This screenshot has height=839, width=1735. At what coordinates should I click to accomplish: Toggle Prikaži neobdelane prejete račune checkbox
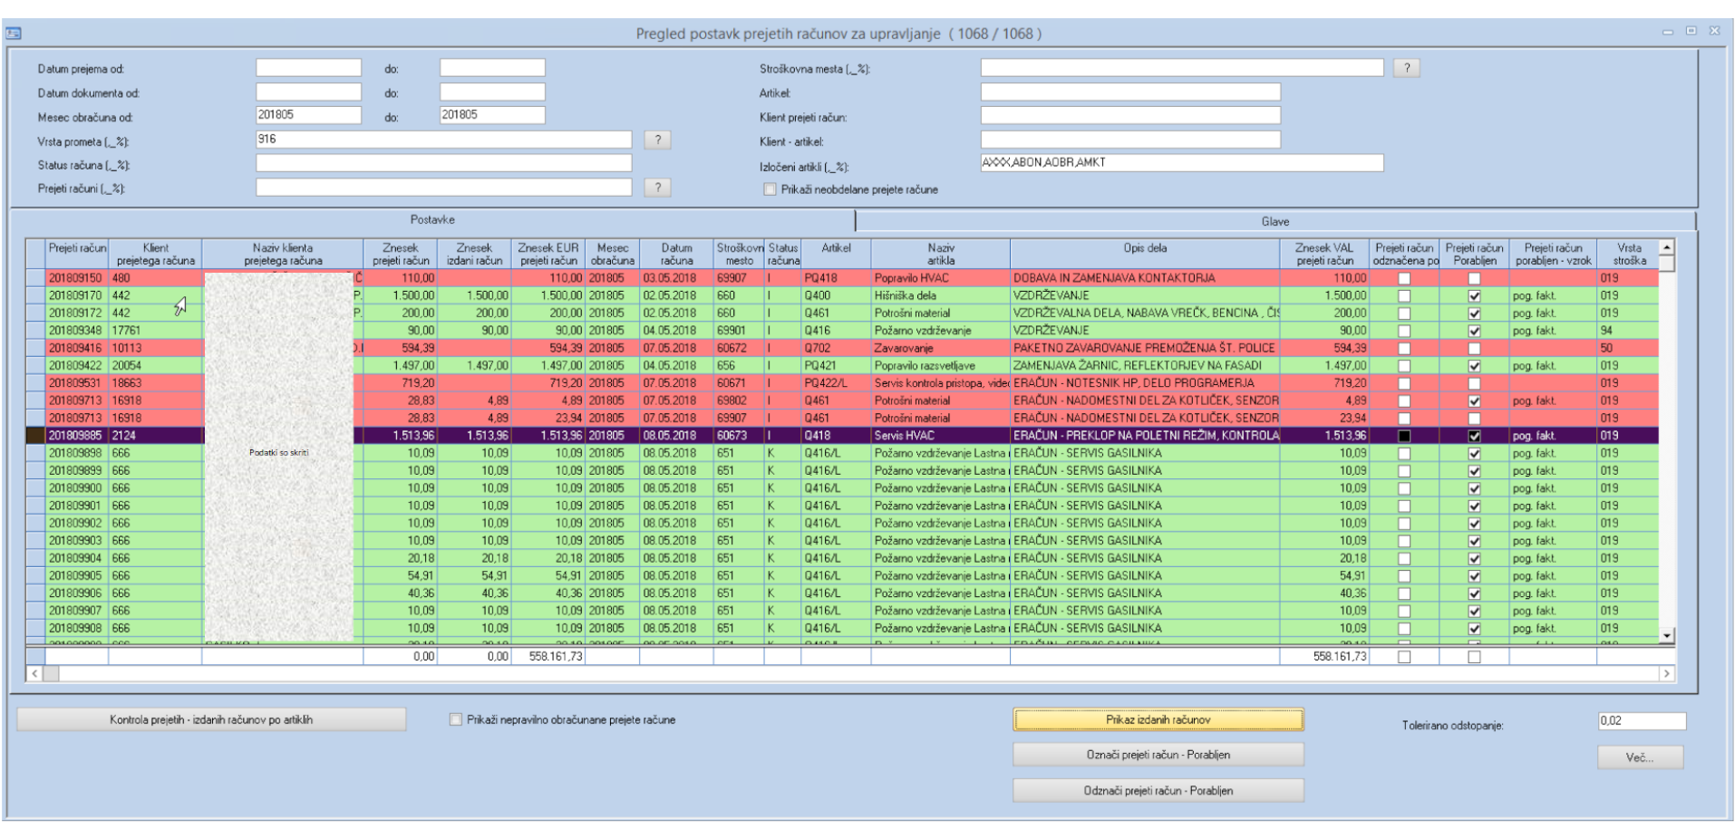770,189
